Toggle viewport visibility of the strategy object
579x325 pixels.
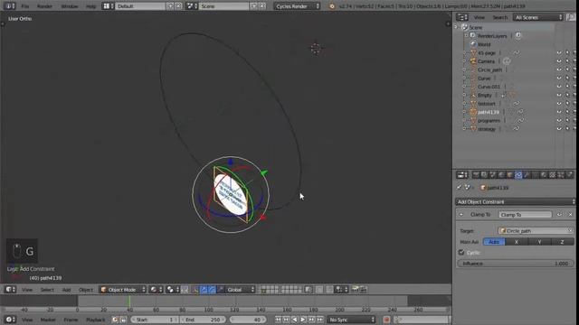(x=559, y=129)
